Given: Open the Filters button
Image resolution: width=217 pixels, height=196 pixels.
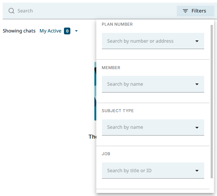Looking at the screenshot, I should pyautogui.click(x=196, y=11).
